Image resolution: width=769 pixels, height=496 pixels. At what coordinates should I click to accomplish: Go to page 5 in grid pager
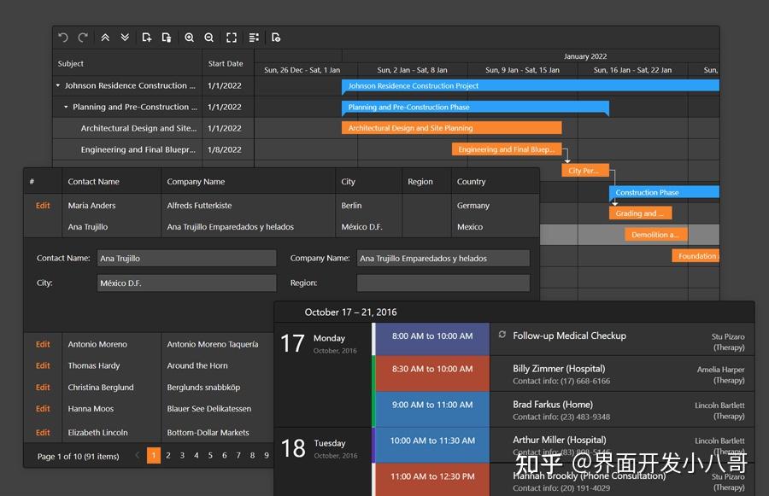pyautogui.click(x=210, y=455)
